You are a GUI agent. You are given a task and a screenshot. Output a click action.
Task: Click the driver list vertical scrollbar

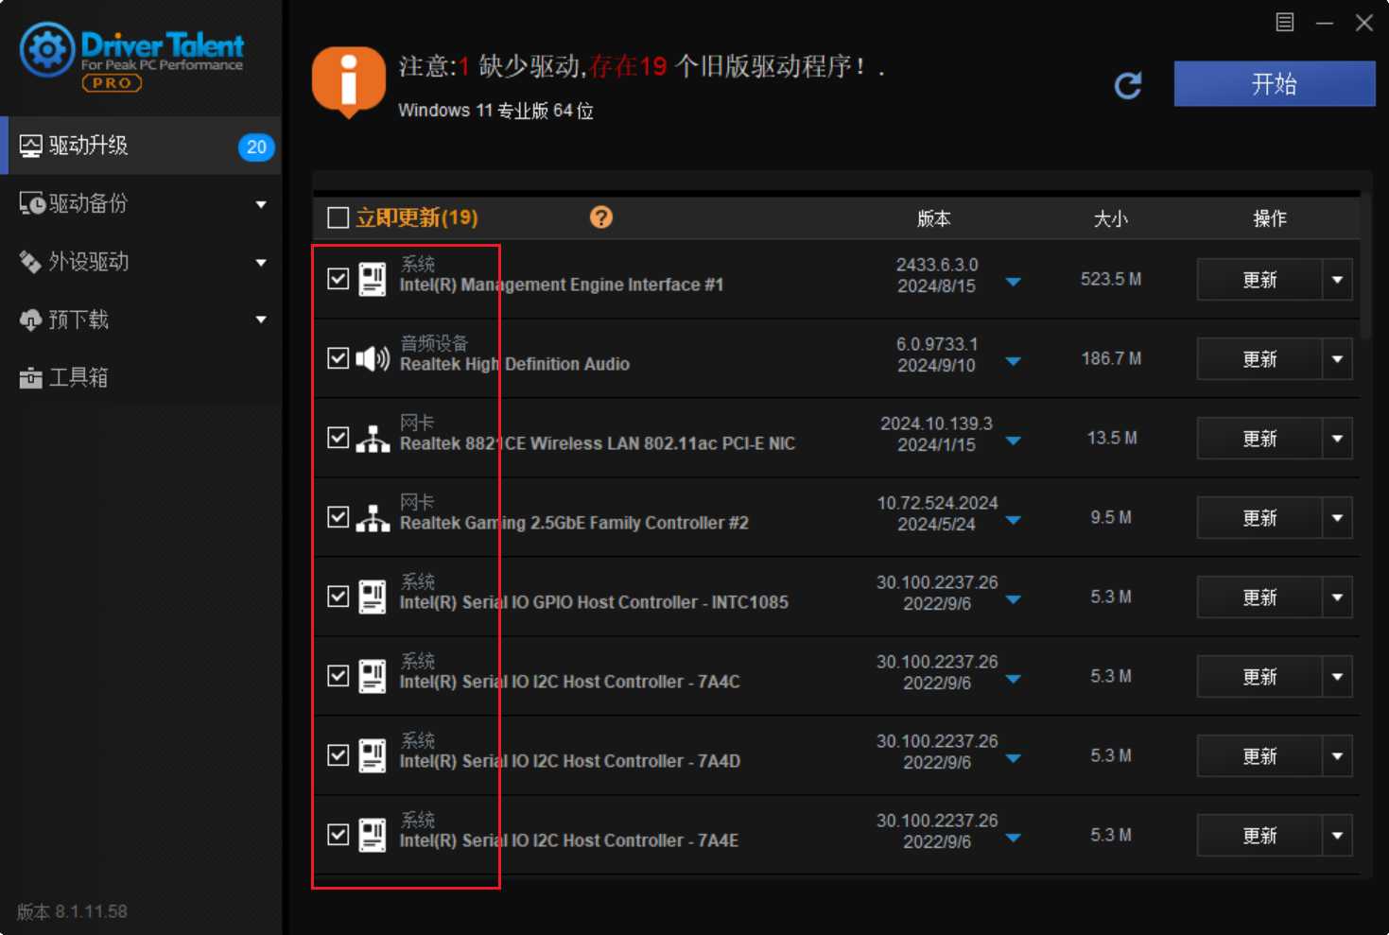(x=1366, y=266)
